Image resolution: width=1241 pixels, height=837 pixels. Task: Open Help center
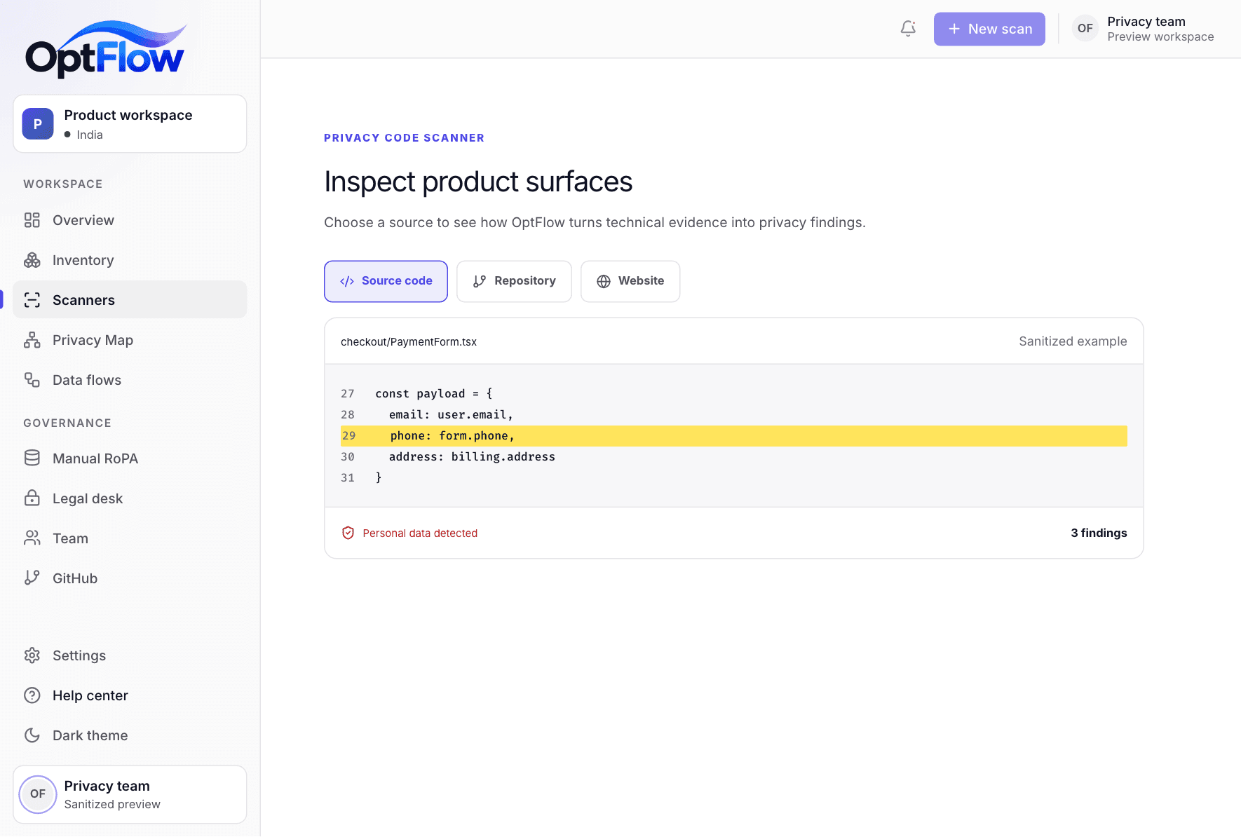pos(130,695)
